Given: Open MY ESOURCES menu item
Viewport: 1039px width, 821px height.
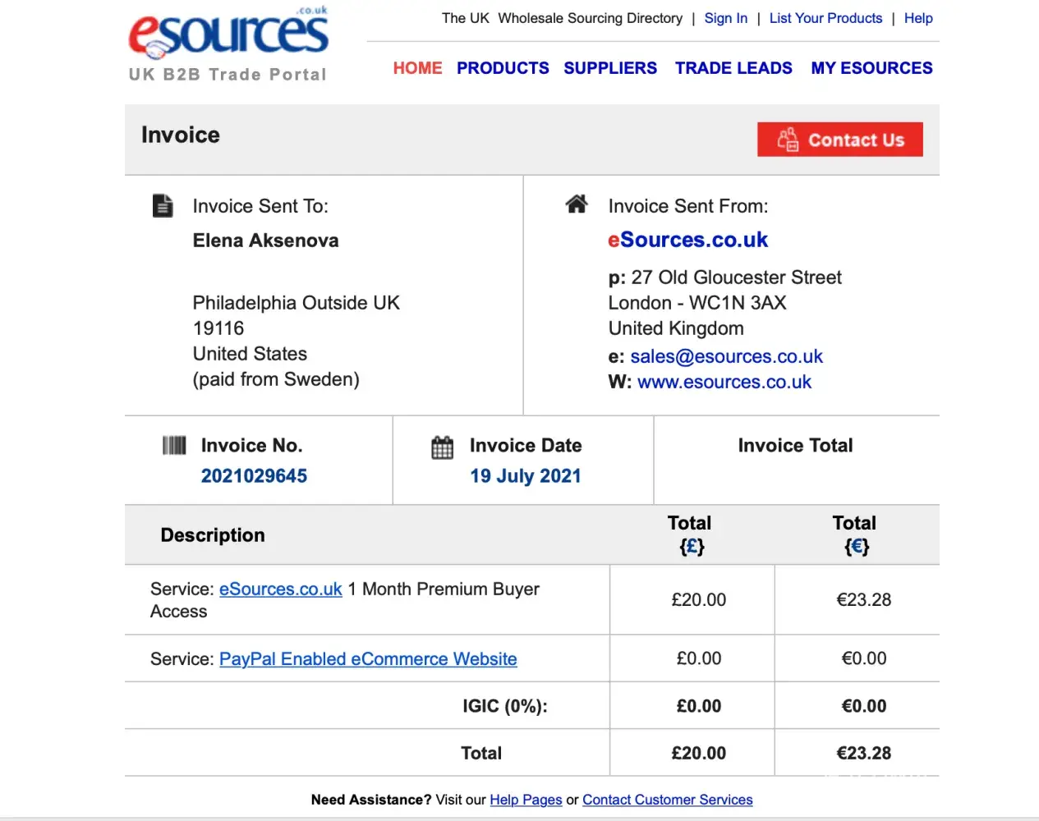Looking at the screenshot, I should point(871,68).
